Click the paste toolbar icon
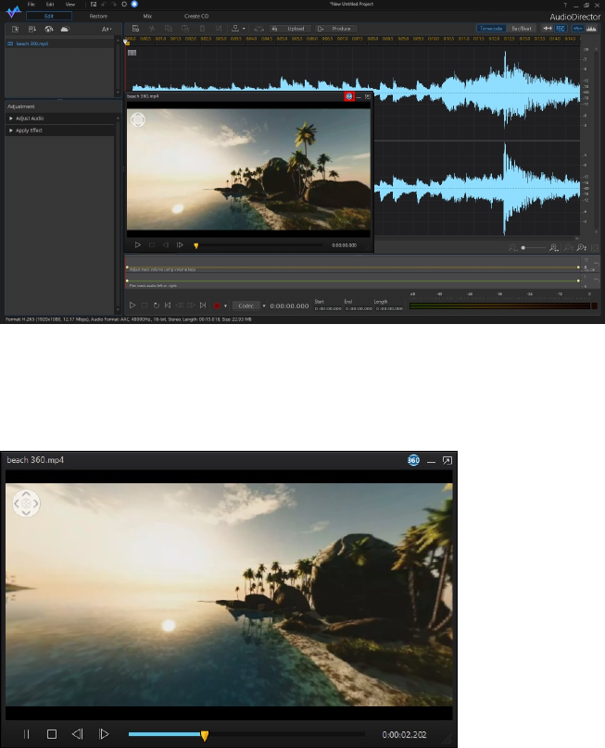This screenshot has width=605, height=748. 185,29
